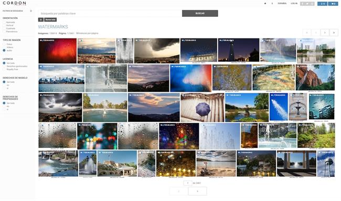Click the bottom page number input box

[x=188, y=183]
